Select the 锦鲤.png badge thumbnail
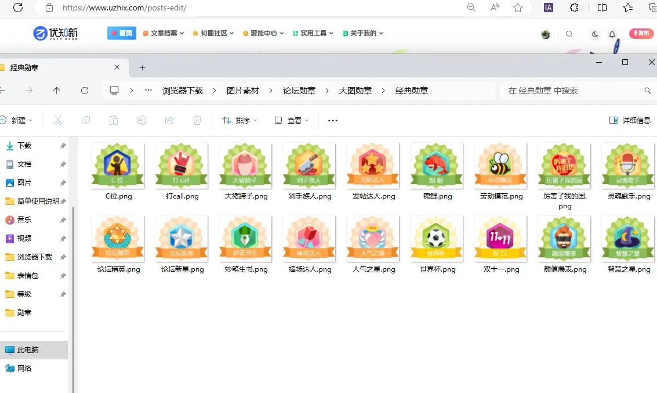Screen dimensions: 657x393 [x=436, y=166]
